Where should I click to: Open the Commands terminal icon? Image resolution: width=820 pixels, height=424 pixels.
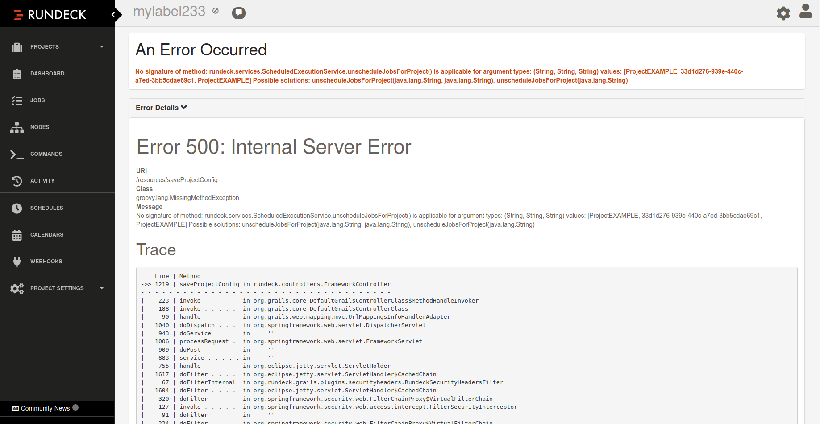pos(17,154)
